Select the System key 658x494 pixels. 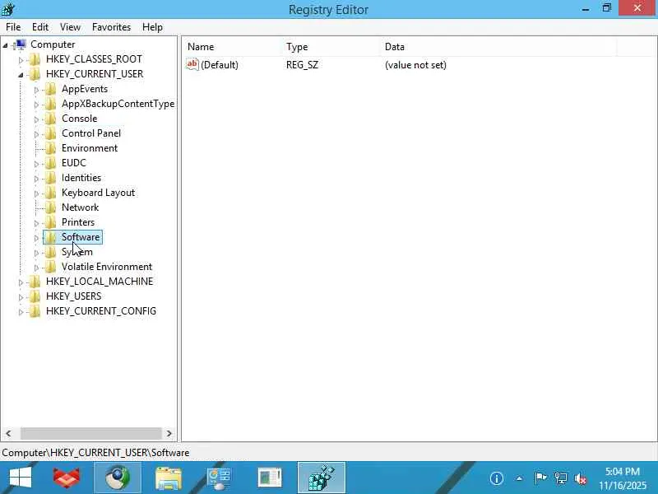coord(77,252)
